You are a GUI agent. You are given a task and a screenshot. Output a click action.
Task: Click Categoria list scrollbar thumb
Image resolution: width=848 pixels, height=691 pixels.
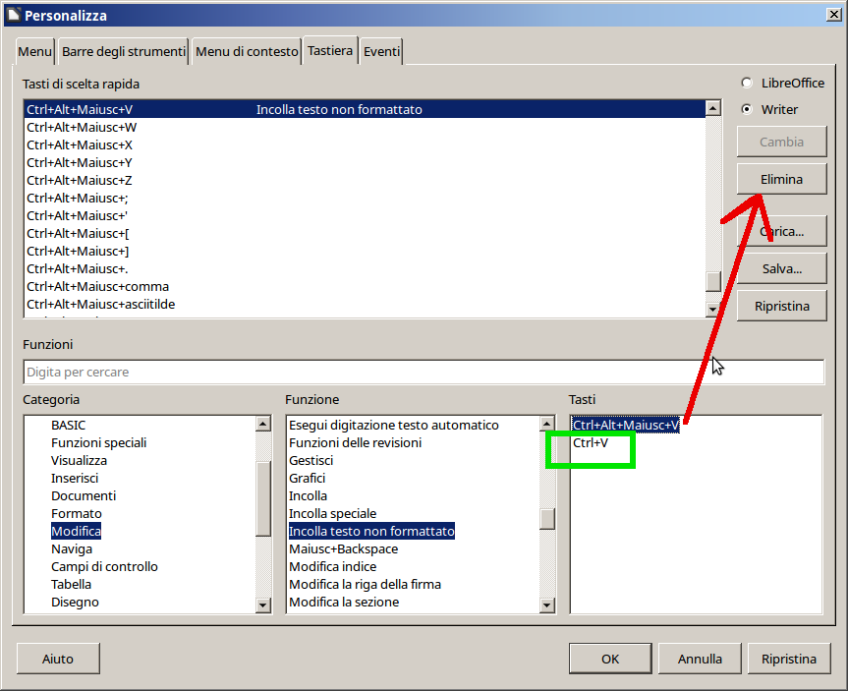point(263,497)
